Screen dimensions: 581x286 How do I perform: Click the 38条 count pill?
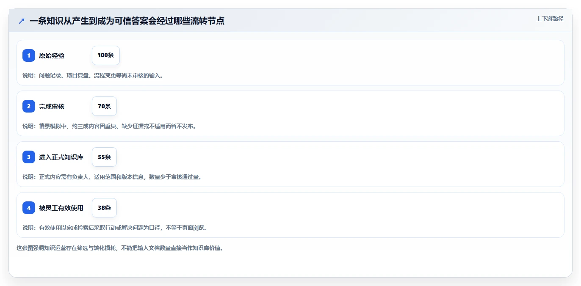104,208
